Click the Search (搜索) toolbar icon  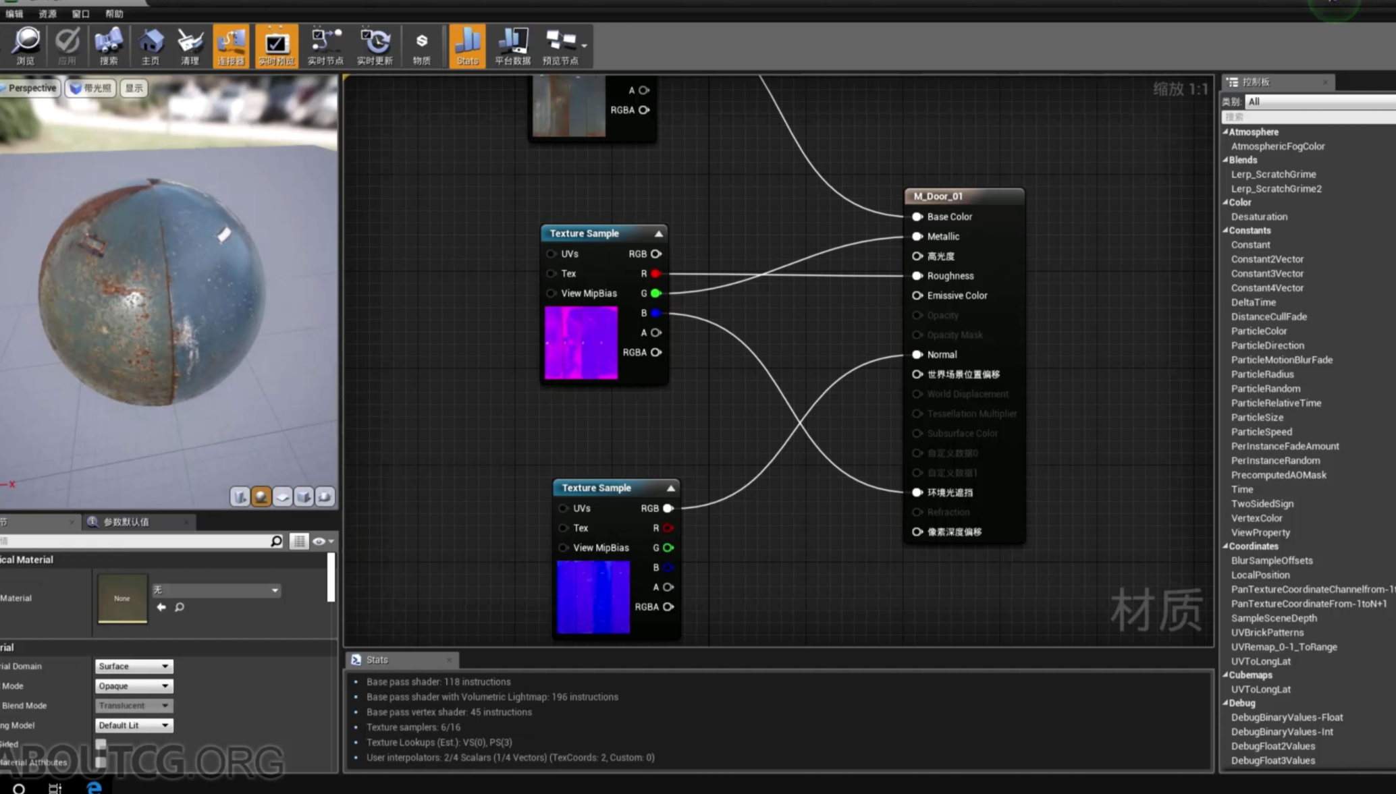click(108, 45)
